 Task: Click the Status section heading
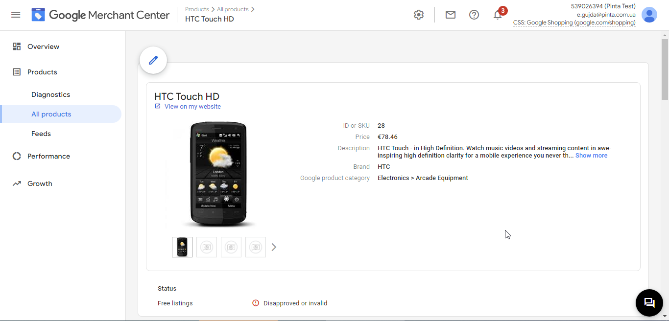pos(167,288)
